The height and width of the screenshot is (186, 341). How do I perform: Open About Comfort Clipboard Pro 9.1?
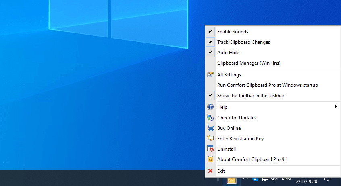tap(273, 159)
